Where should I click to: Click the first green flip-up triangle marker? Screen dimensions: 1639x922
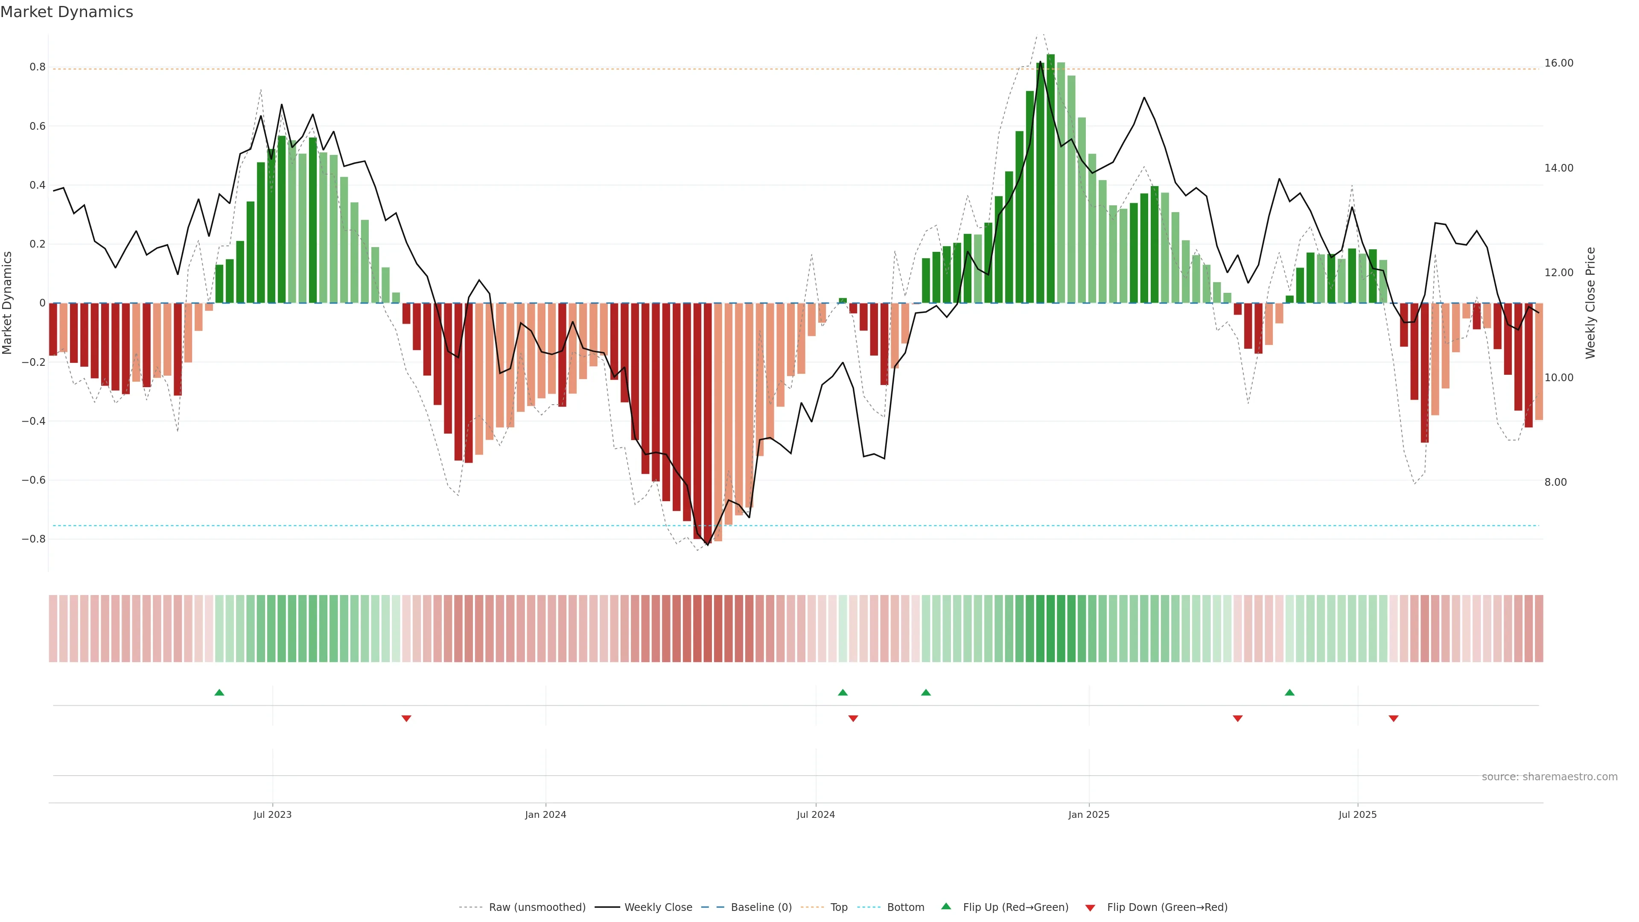click(219, 692)
